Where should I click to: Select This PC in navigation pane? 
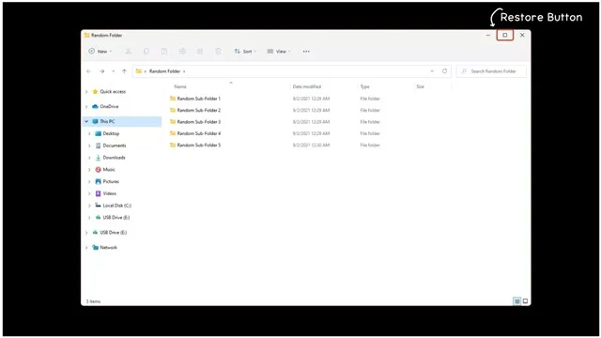(107, 121)
